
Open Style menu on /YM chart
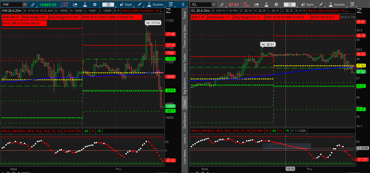pyautogui.click(x=126, y=5)
